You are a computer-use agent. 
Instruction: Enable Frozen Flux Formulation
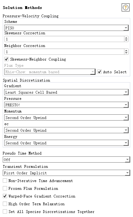(x=5, y=188)
